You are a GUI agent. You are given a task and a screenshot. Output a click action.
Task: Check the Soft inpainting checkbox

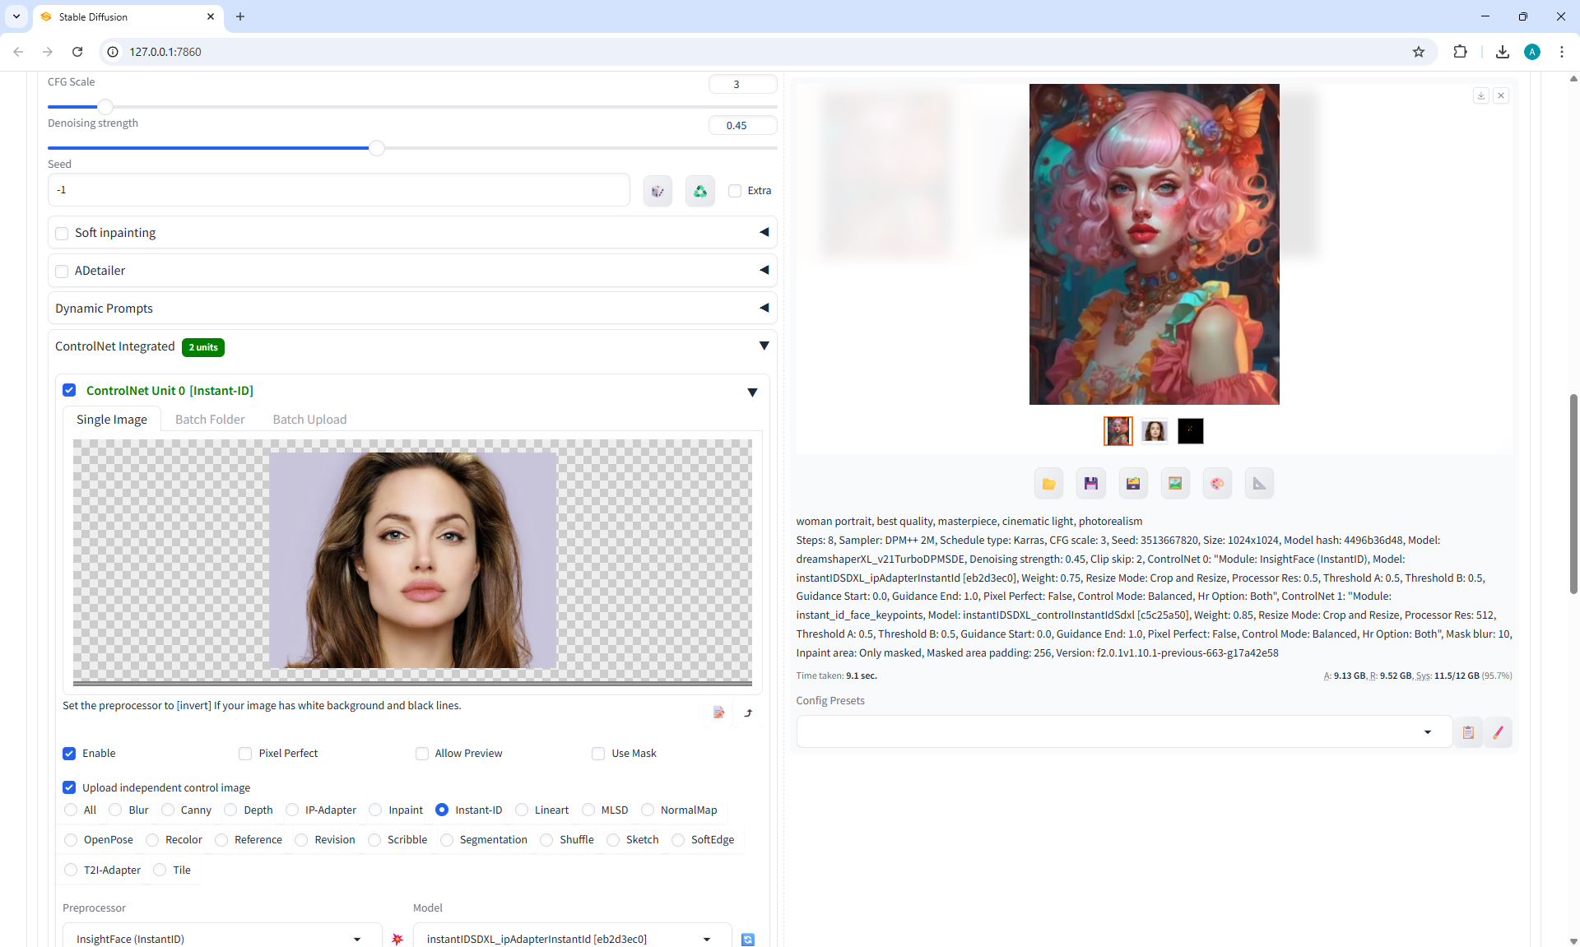click(62, 234)
